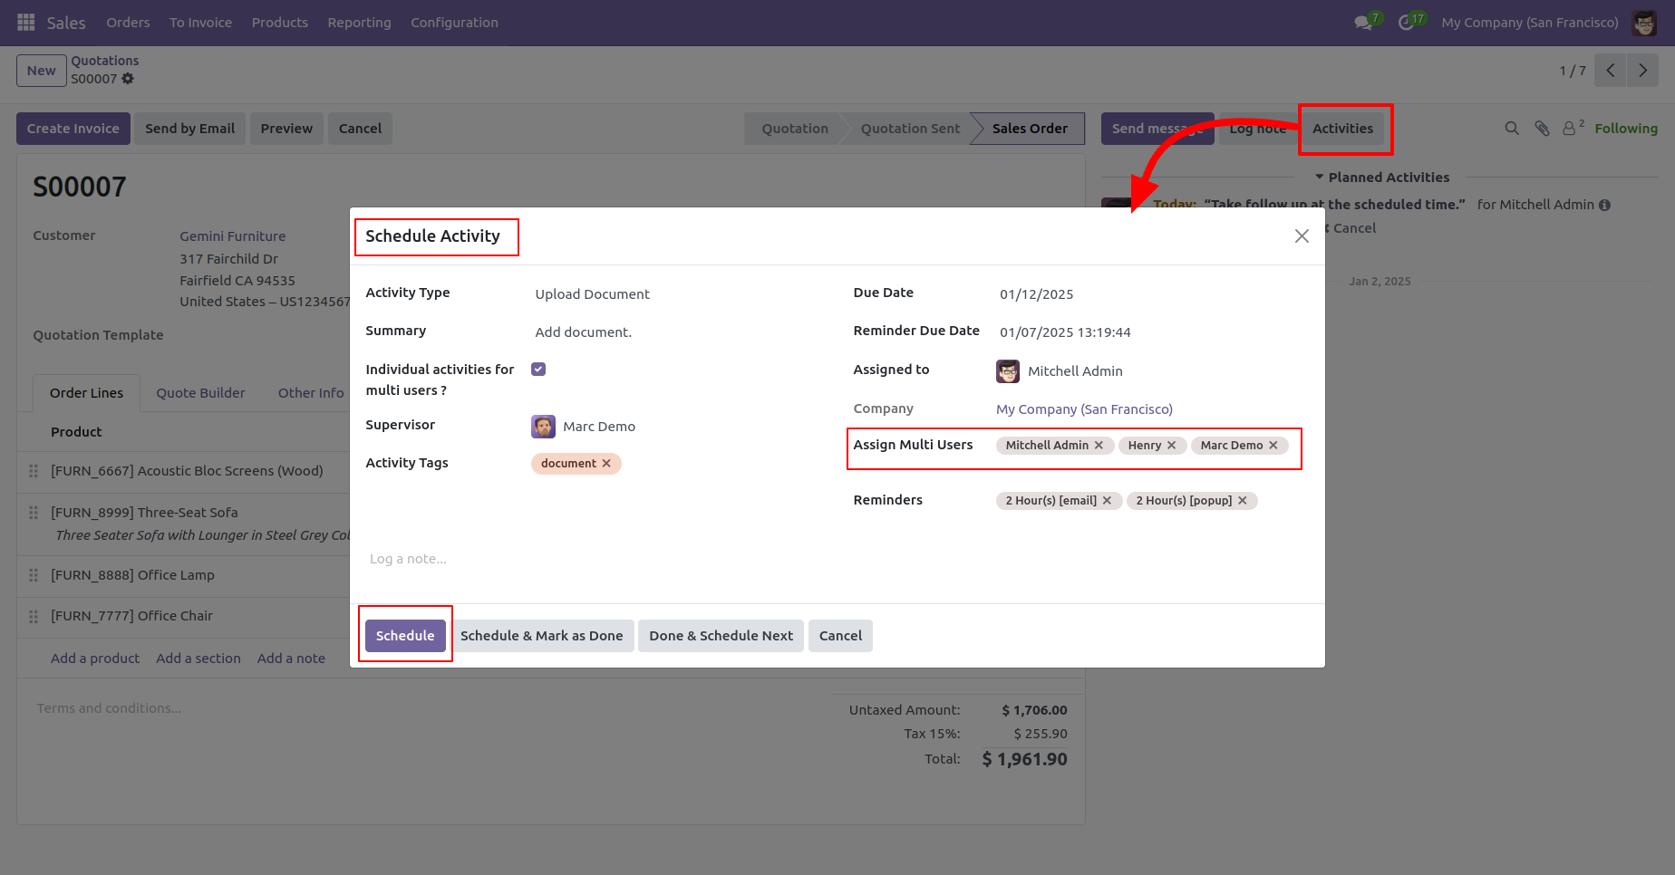1675x875 pixels.
Task: Click the drag handle for Office Lamp row
Action: point(34,575)
